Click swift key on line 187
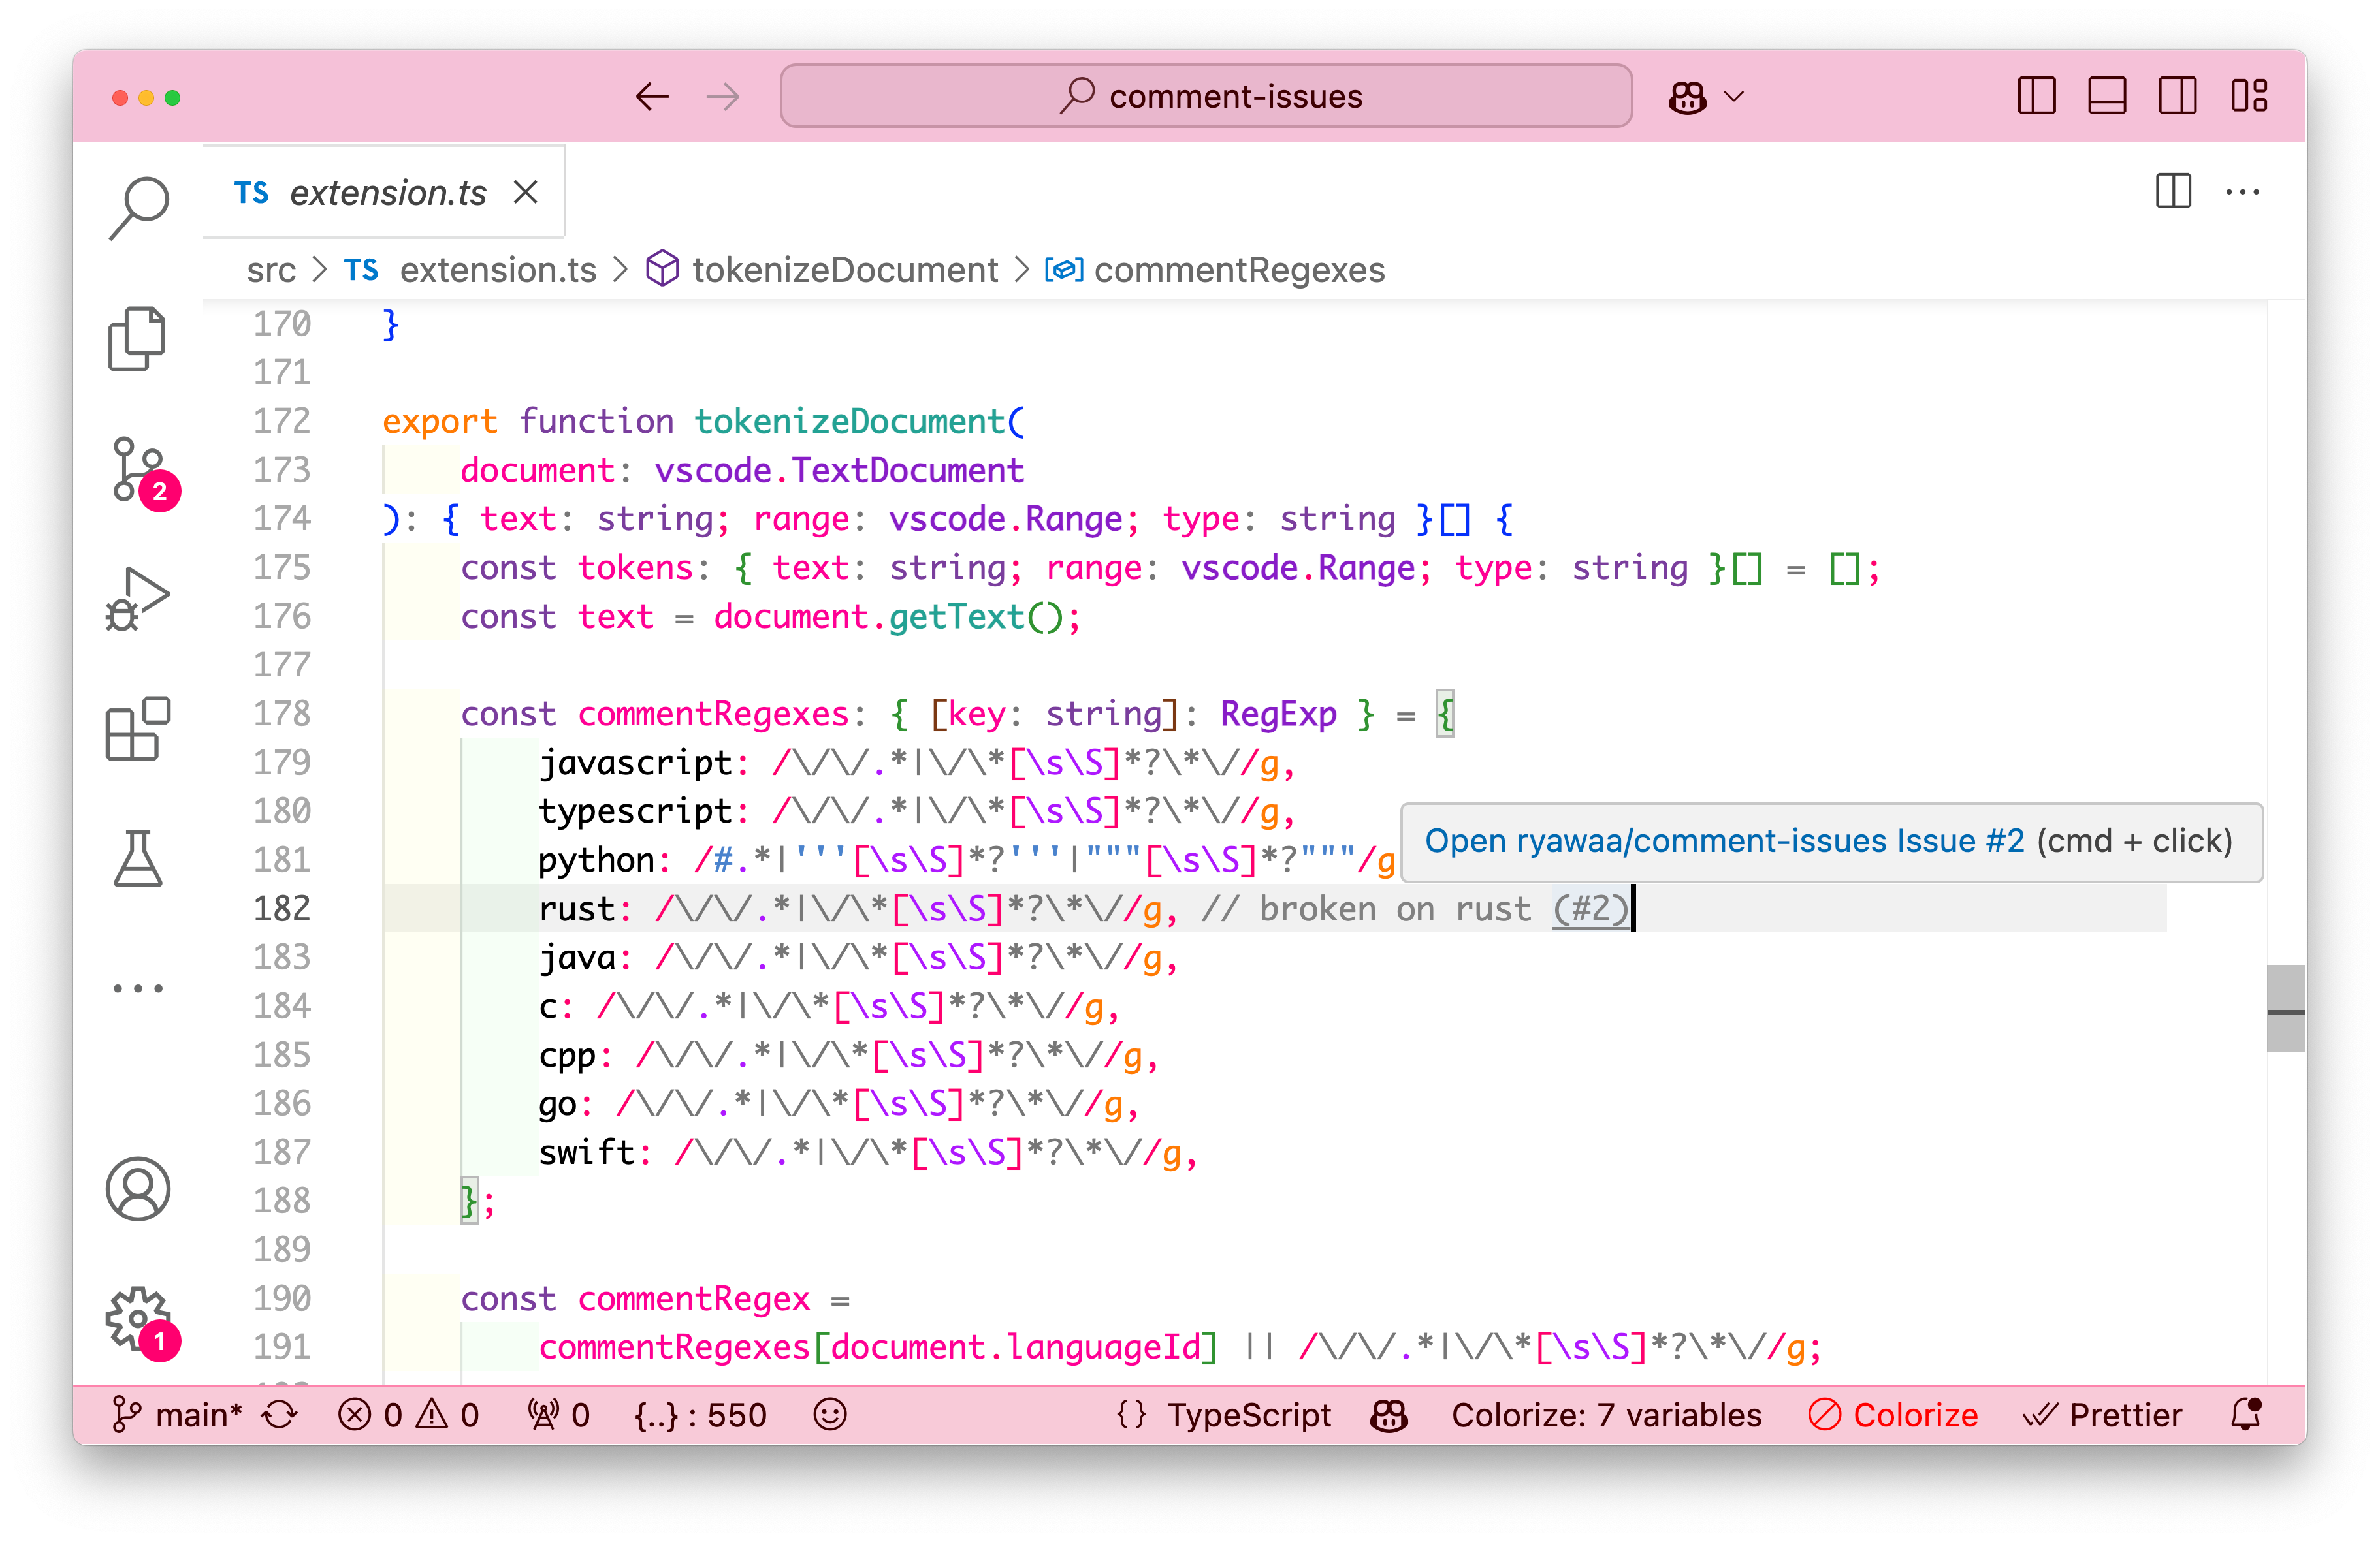The image size is (2380, 1542). pyautogui.click(x=588, y=1154)
